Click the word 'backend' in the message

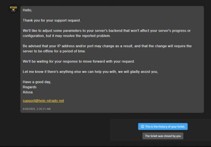pyautogui.click(x=116, y=31)
